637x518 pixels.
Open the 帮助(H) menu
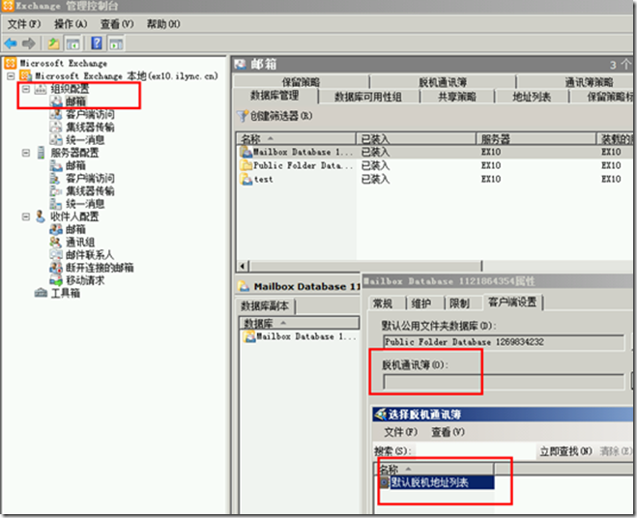coord(163,24)
